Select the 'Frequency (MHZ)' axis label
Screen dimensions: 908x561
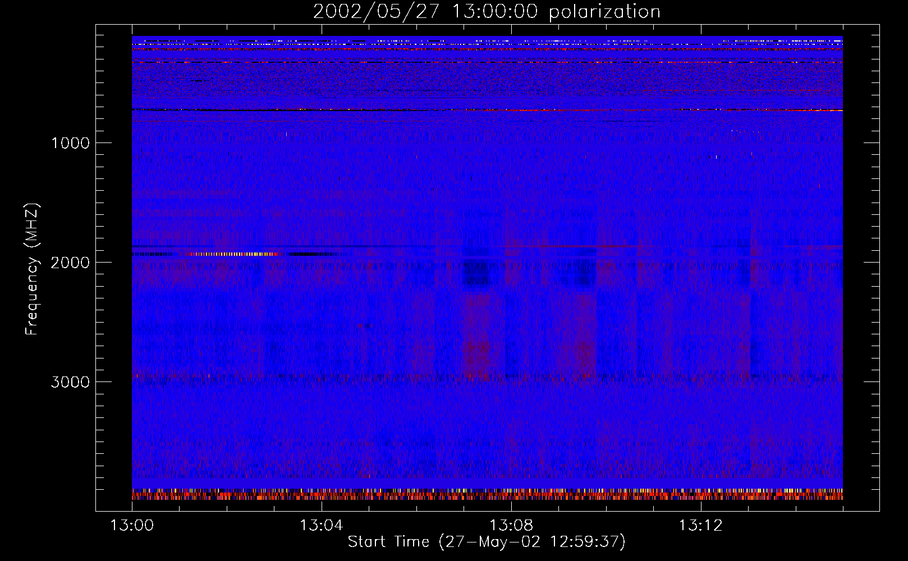pyautogui.click(x=32, y=269)
